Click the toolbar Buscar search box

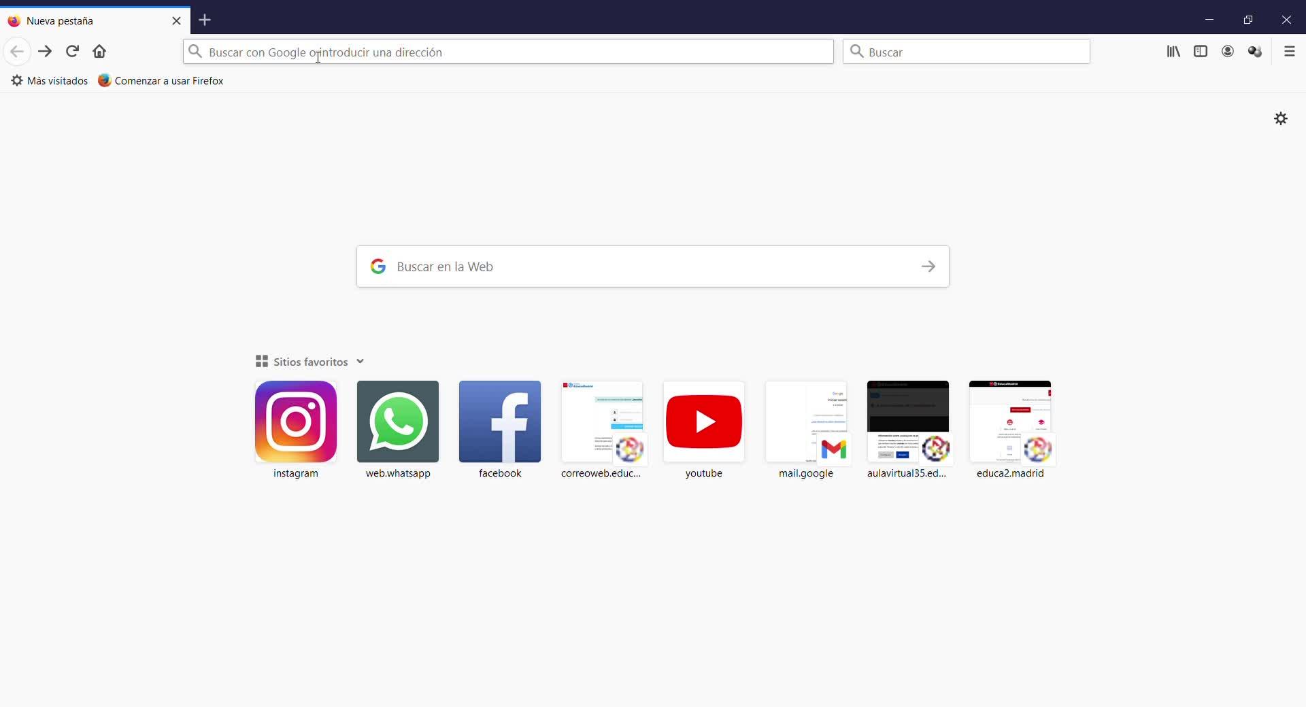[967, 52]
